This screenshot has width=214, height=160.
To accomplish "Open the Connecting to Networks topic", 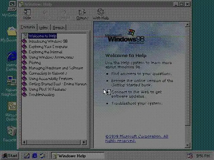I will [x=48, y=73].
